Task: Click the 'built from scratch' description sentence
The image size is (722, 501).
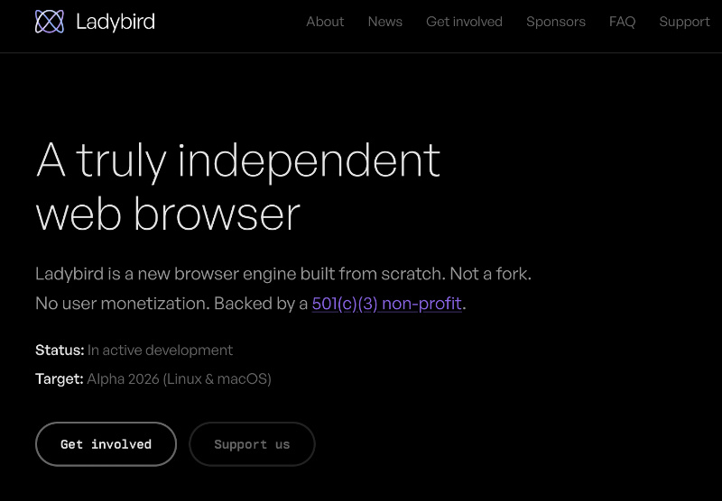Action: (x=240, y=274)
